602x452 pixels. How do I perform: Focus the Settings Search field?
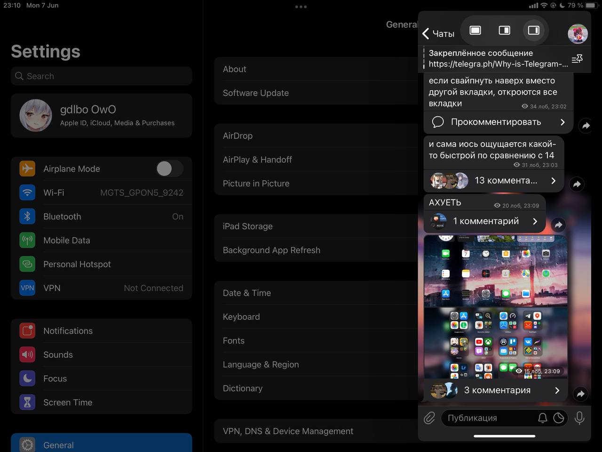pos(101,76)
